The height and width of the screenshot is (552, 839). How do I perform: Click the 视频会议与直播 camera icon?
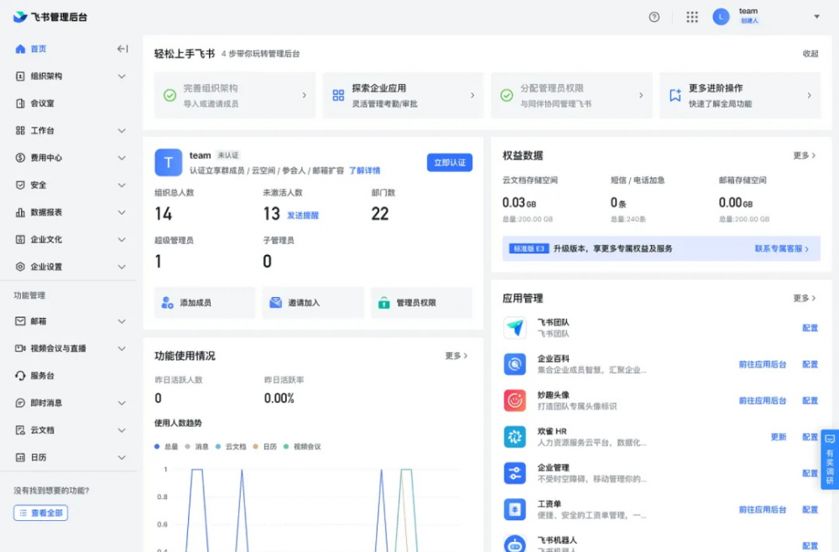(x=20, y=348)
